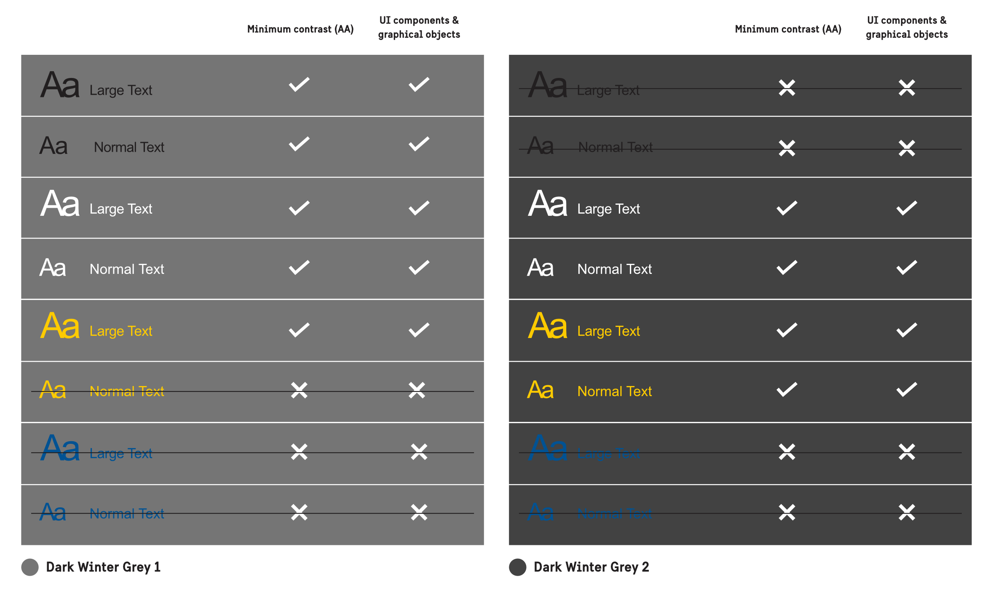This screenshot has height=590, width=990.
Task: Click the Dark Winter Grey 1 color swatch
Action: tap(30, 567)
